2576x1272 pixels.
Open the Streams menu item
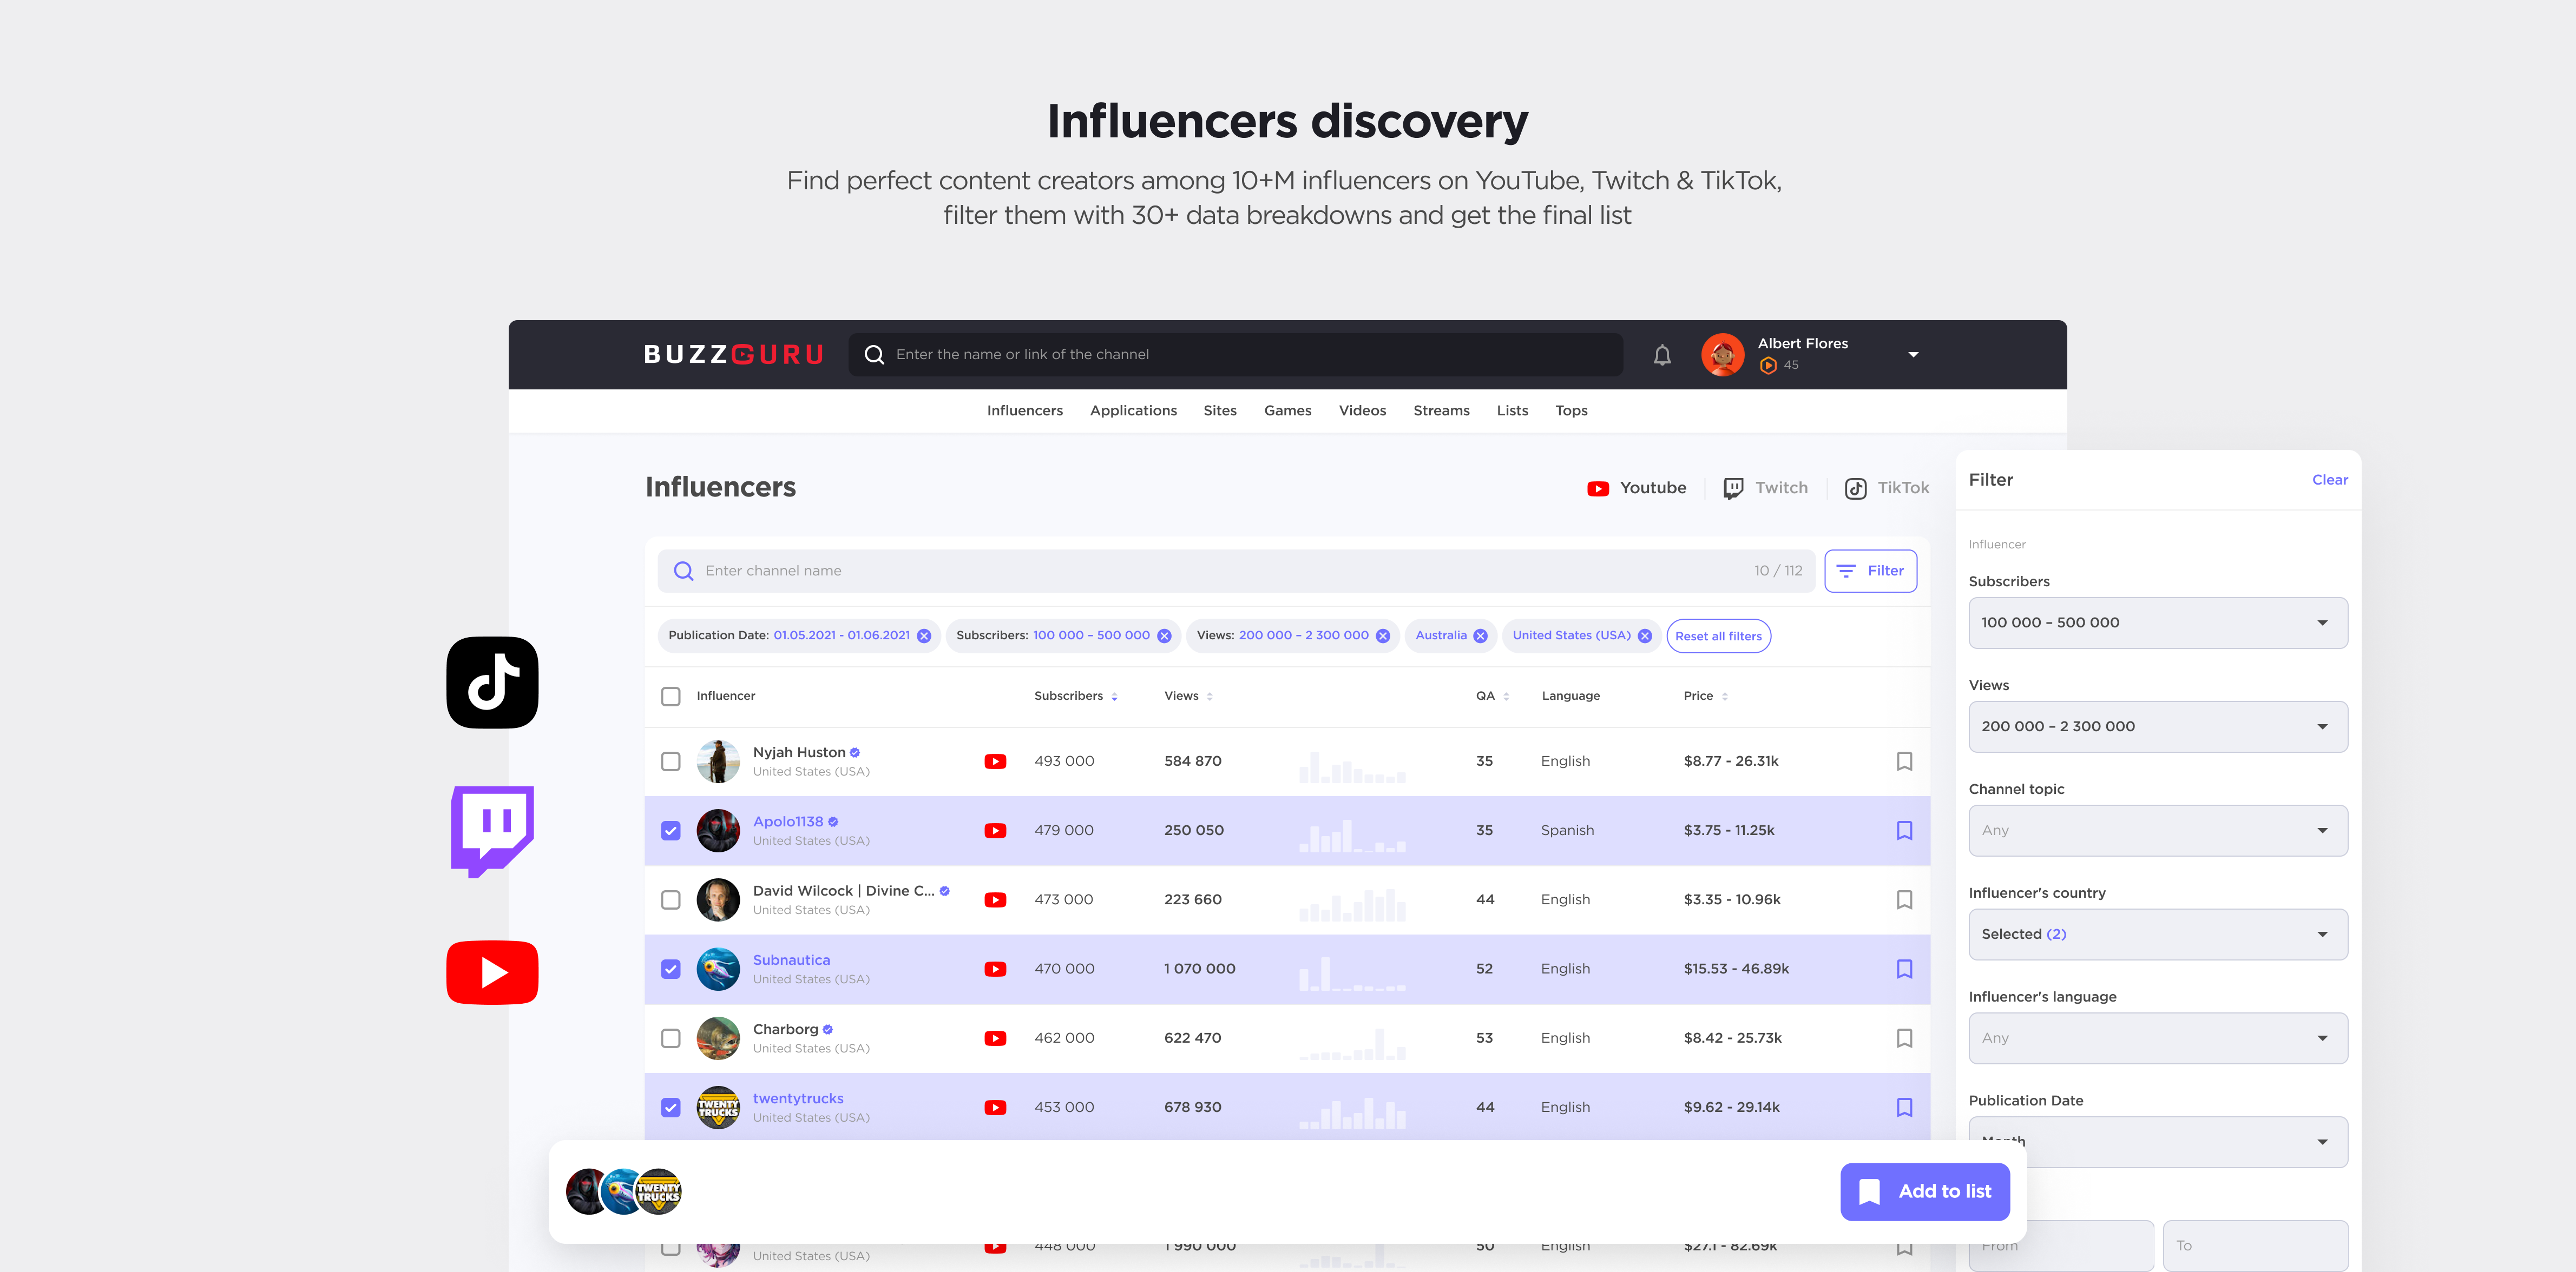(x=1440, y=410)
